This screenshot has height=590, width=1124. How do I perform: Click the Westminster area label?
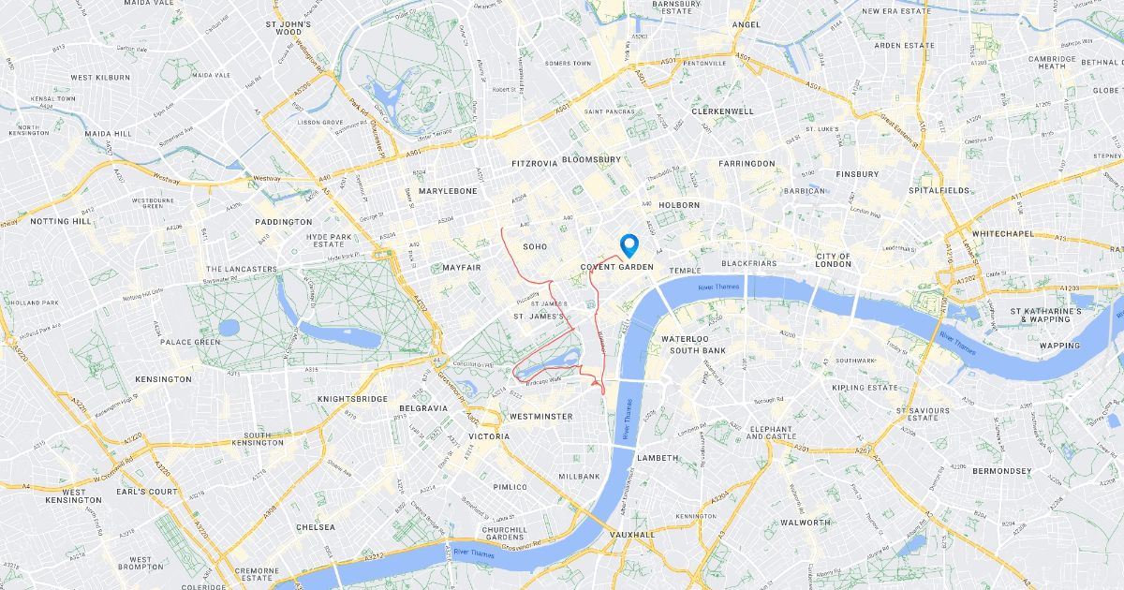point(541,416)
